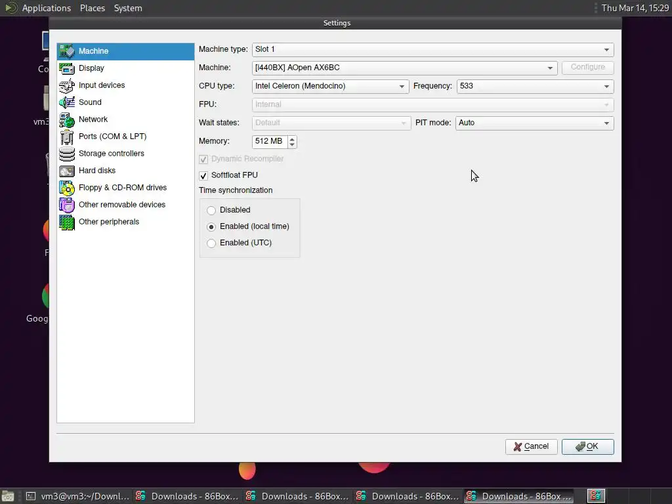Click the Cancel button
Screen dimensions: 672x504
531,446
